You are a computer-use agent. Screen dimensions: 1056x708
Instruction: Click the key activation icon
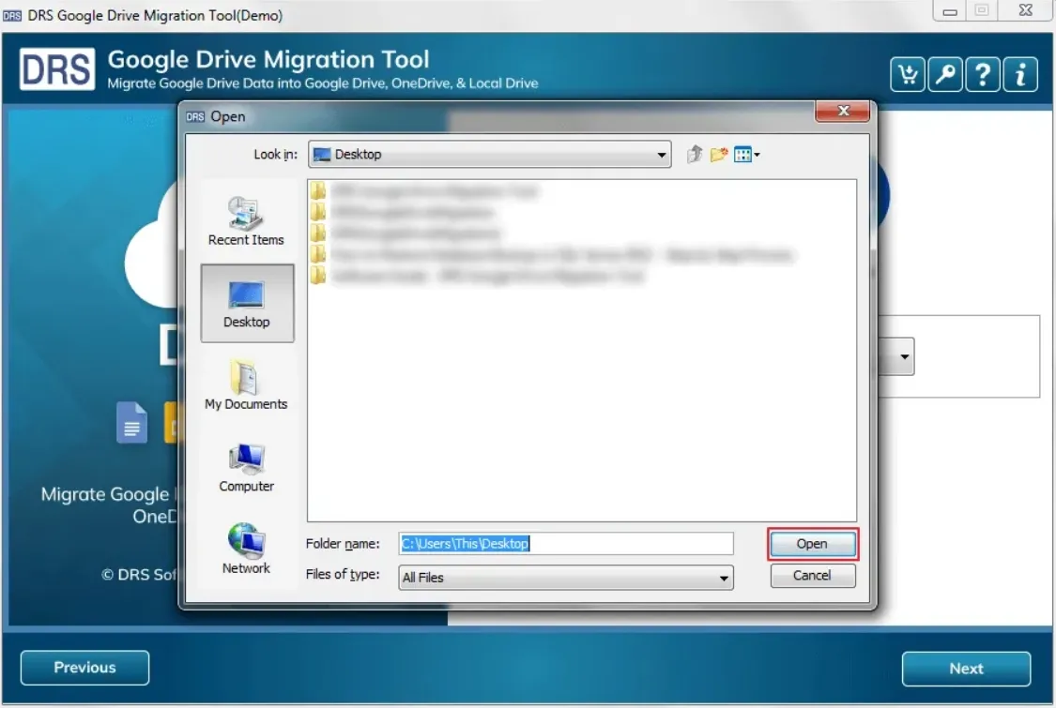coord(945,75)
